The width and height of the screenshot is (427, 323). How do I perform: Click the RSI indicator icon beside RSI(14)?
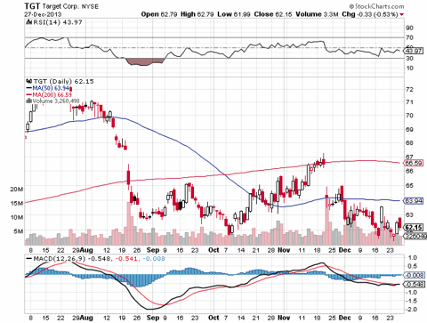coord(28,22)
